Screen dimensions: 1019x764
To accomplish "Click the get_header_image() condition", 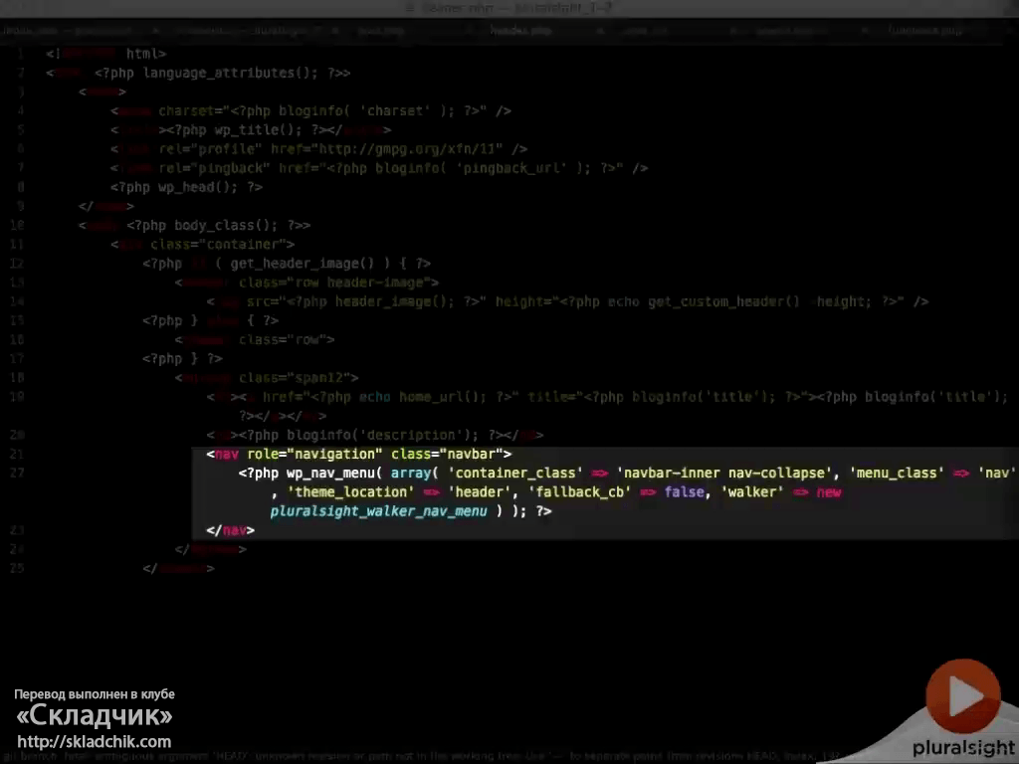I will (303, 263).
